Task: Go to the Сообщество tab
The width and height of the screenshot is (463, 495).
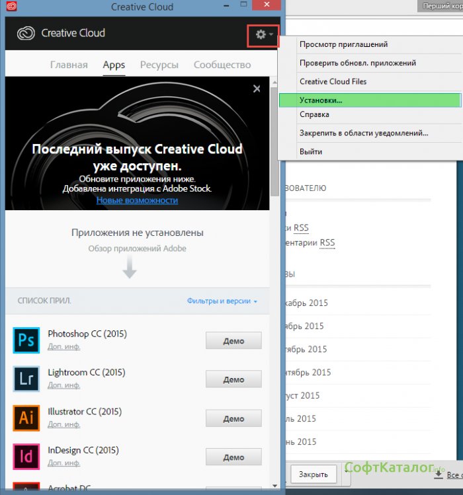Action: coord(222,65)
